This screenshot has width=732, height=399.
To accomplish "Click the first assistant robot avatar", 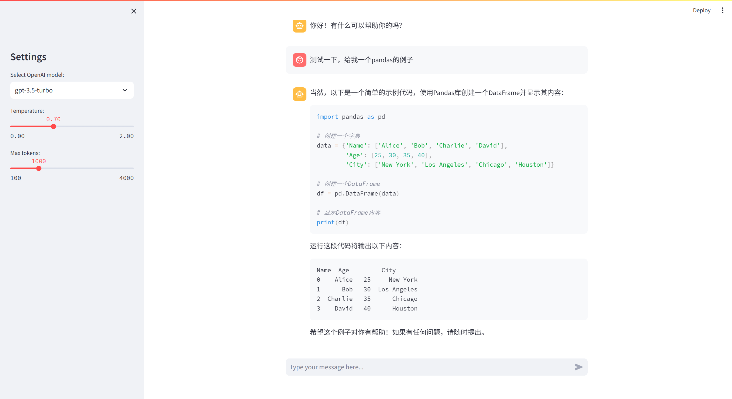I will click(299, 26).
